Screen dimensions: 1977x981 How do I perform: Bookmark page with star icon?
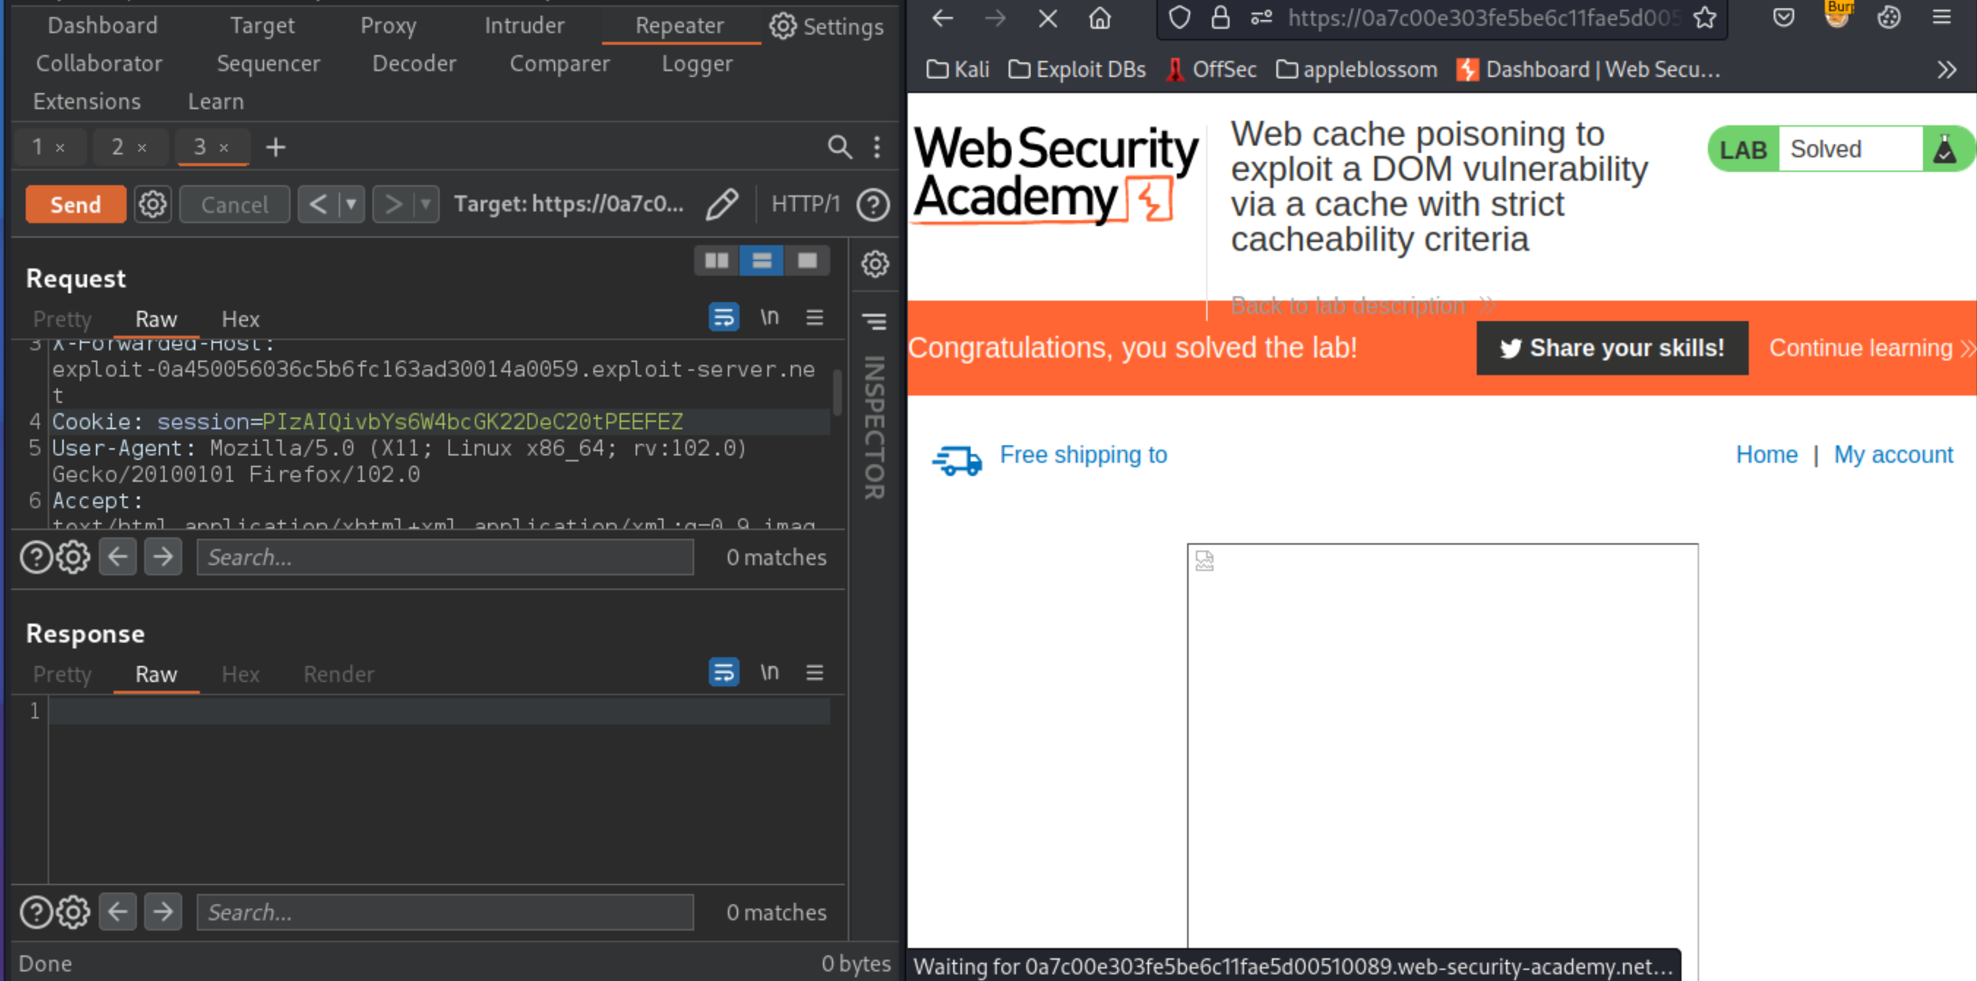[1704, 17]
